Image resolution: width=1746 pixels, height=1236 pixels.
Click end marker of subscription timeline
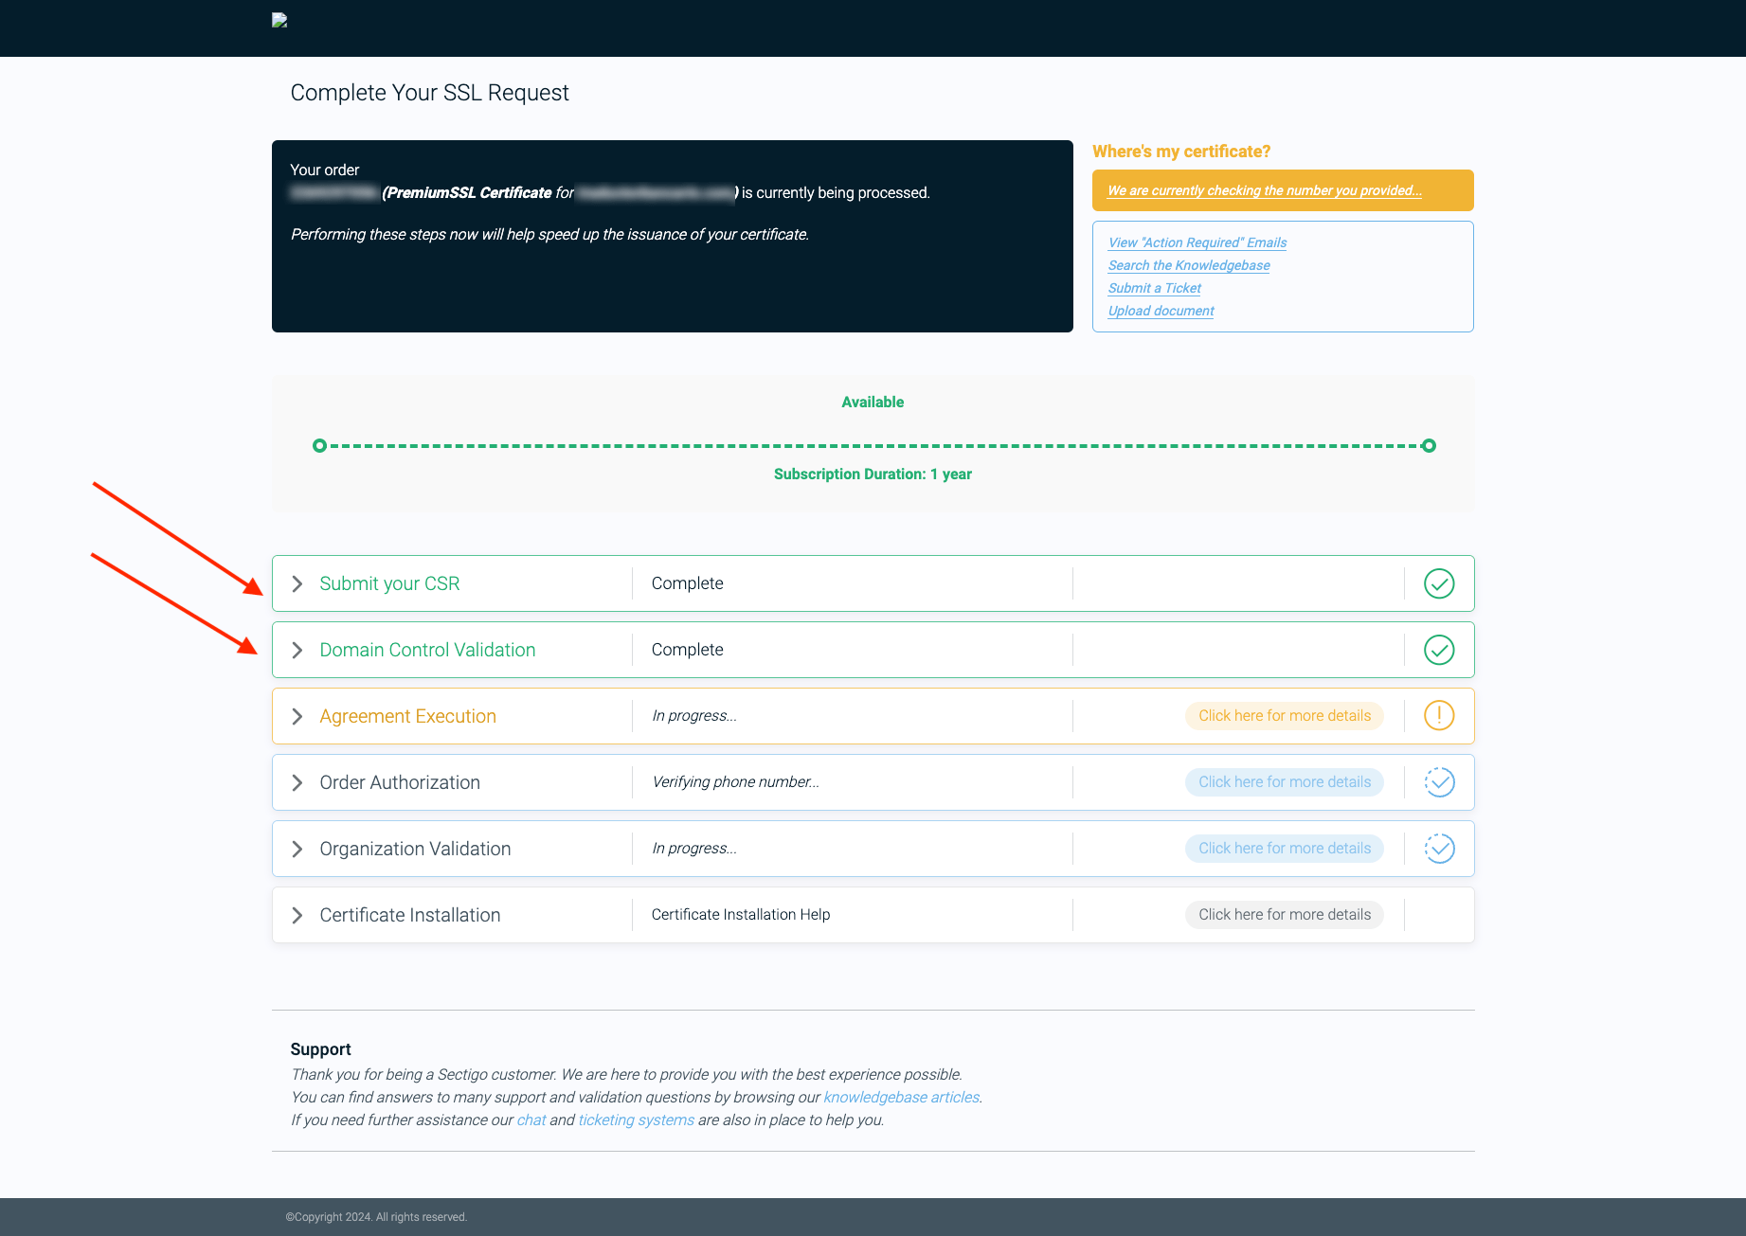(1429, 445)
